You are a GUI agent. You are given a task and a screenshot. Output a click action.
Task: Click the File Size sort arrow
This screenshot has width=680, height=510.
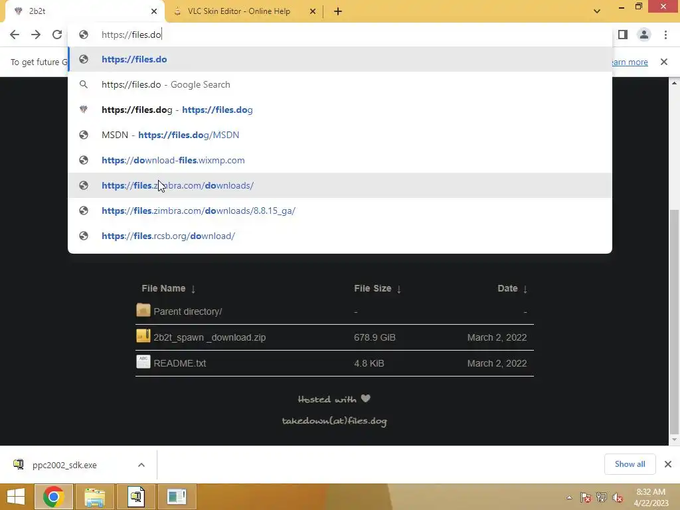(399, 290)
